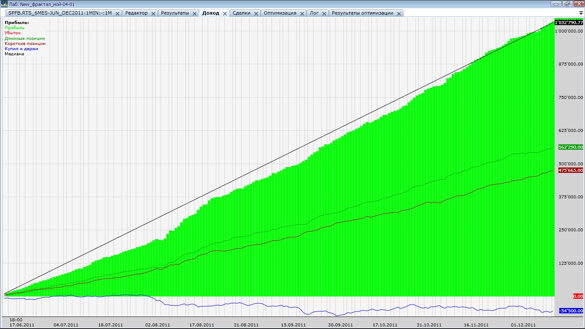Click the Длинные позиции legend entry

(25, 38)
